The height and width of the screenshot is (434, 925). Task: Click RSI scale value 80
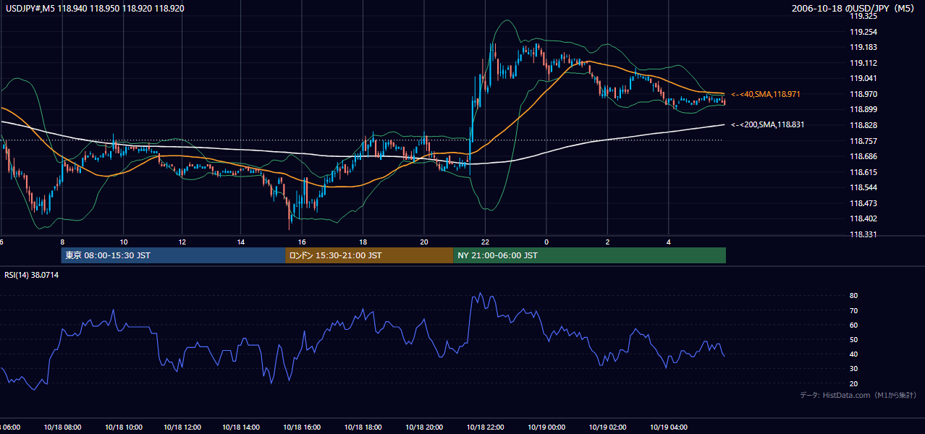[853, 296]
